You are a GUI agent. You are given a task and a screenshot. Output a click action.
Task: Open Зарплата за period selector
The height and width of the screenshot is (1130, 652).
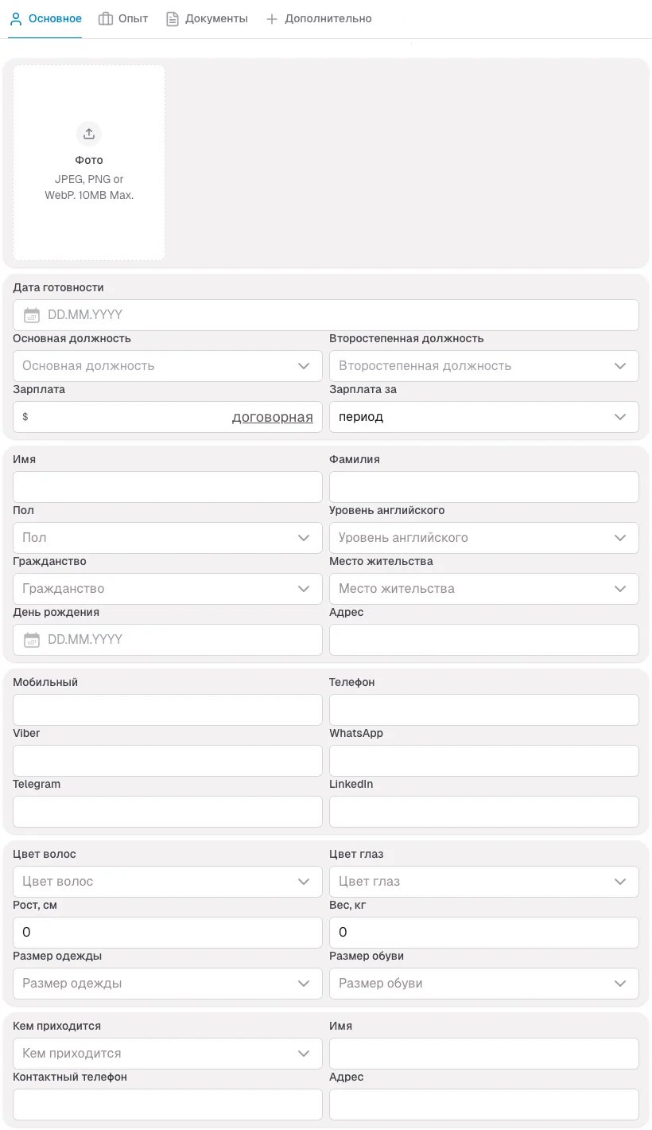coord(483,417)
